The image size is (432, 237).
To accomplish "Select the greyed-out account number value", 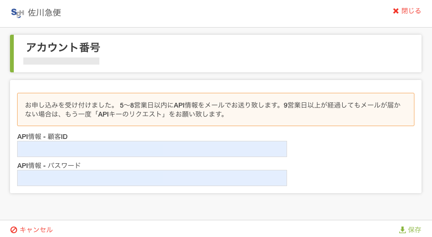I will [x=61, y=61].
